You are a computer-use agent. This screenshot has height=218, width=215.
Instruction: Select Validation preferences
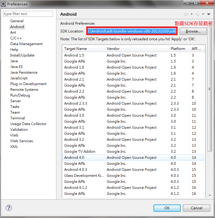click(19, 129)
